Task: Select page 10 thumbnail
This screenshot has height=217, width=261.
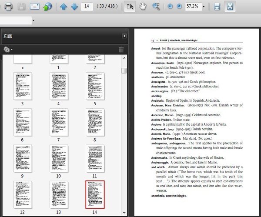Action: [x=59, y=158]
